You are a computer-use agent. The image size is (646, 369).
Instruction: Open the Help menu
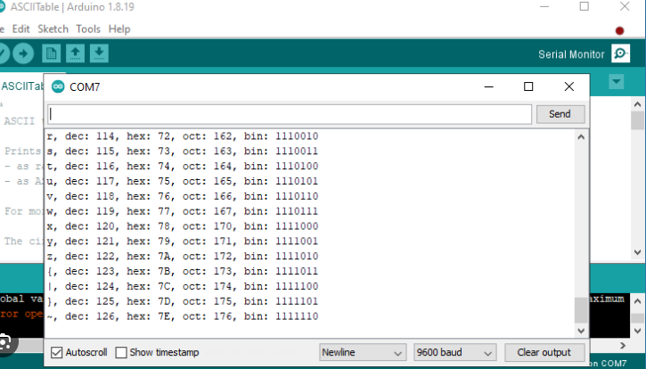(119, 29)
